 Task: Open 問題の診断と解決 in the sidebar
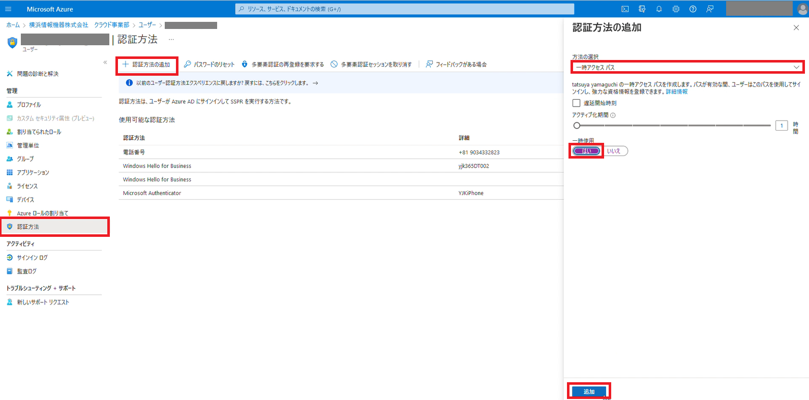(x=38, y=74)
